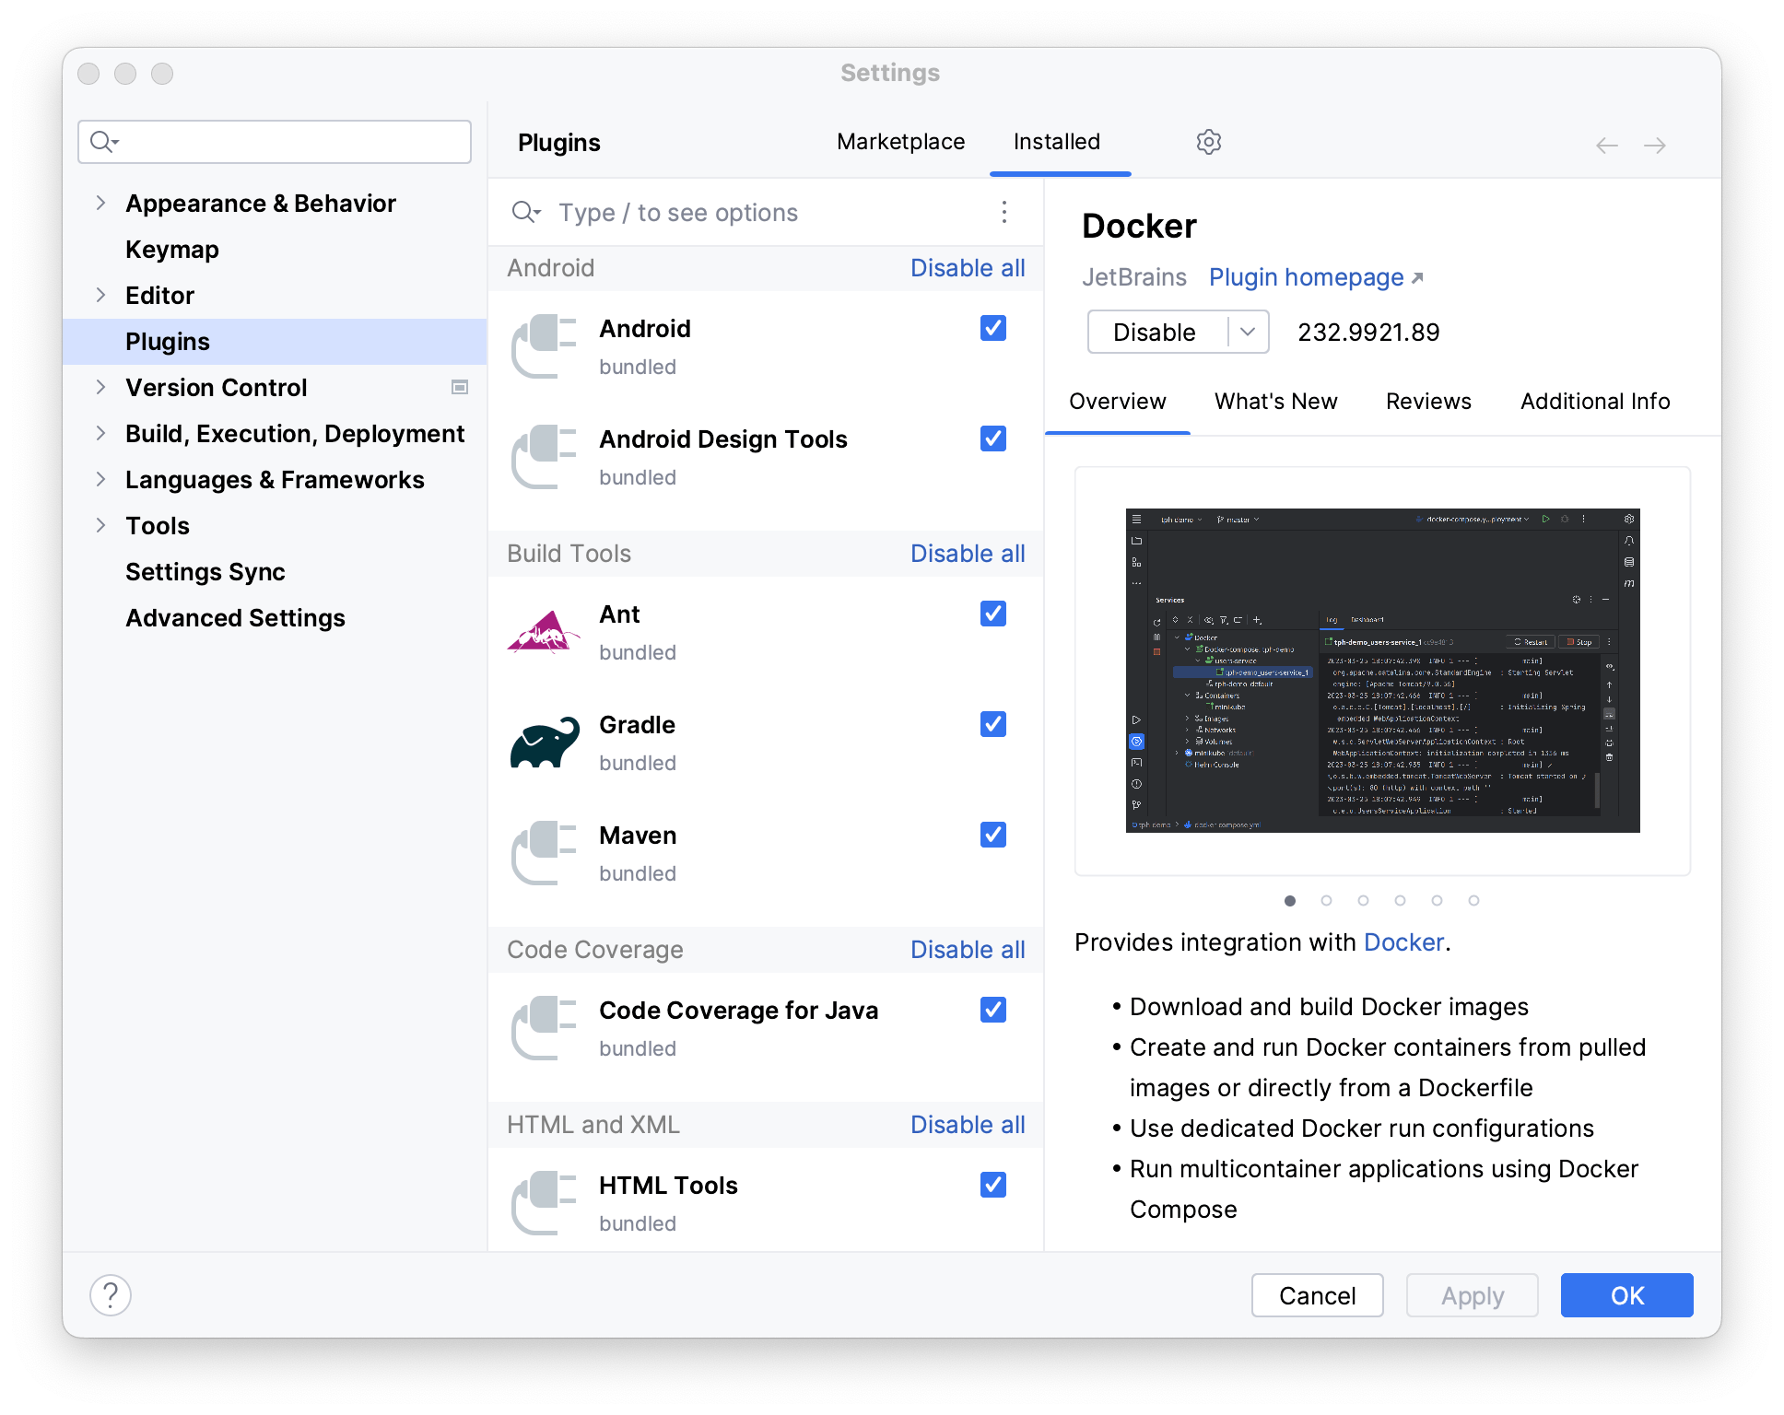Click the OK button
The image size is (1784, 1415).
(x=1626, y=1295)
